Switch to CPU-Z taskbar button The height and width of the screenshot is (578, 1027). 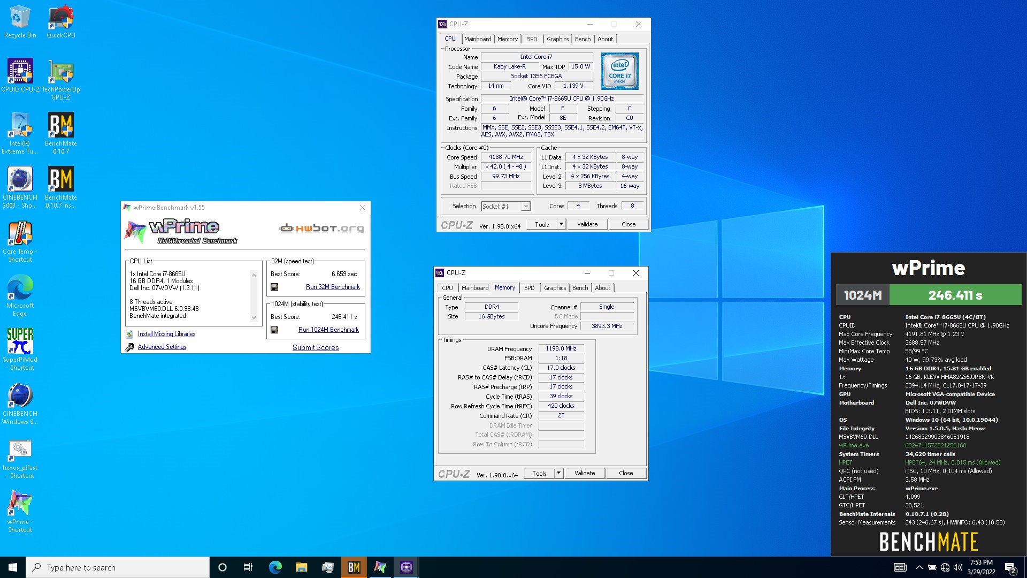click(x=406, y=567)
